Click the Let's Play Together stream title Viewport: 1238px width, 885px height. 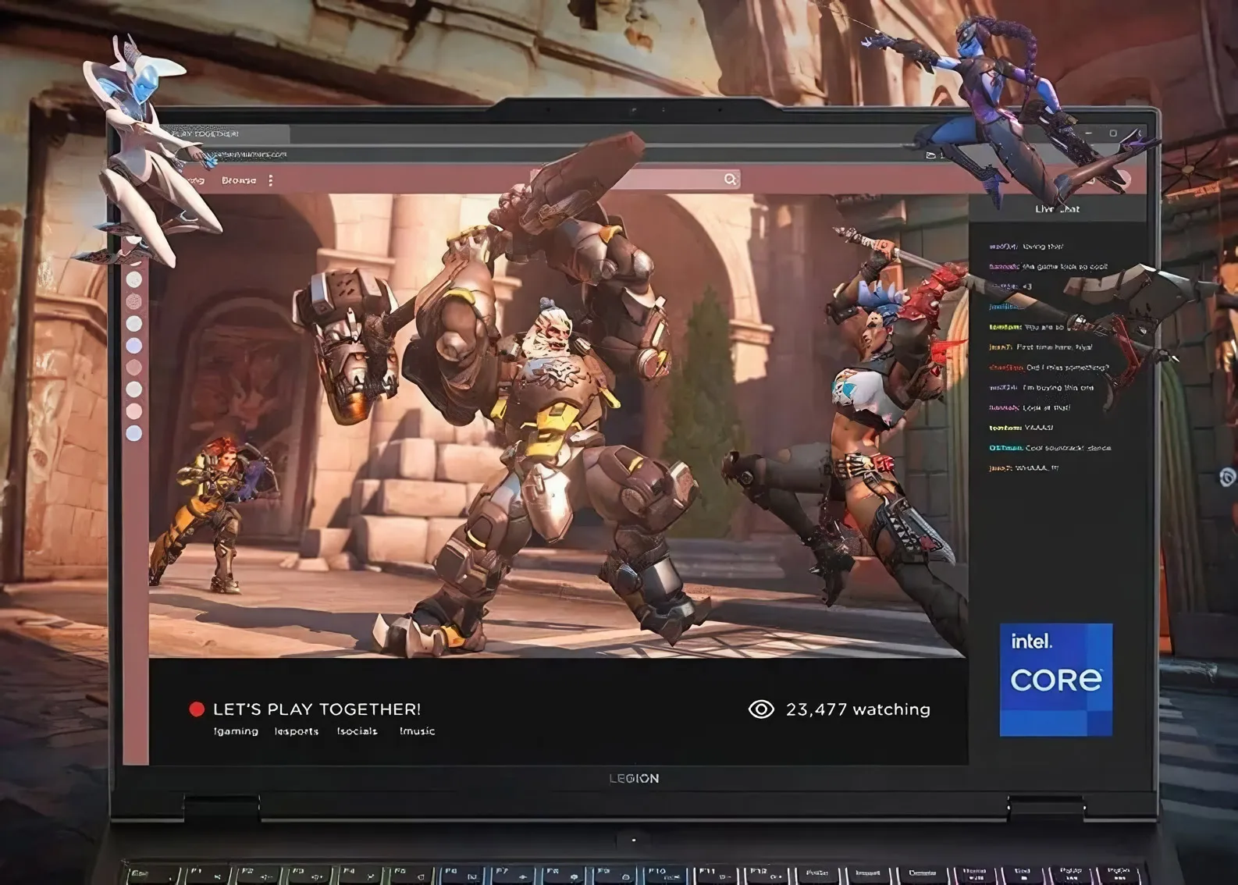(x=317, y=709)
